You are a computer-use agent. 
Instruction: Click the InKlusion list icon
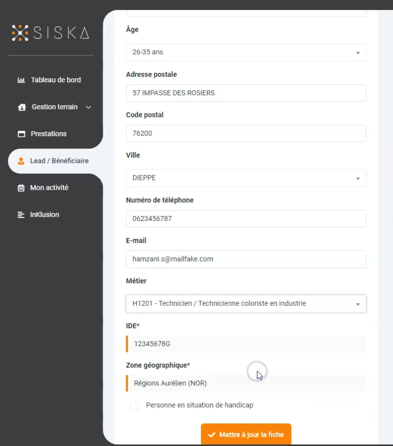(x=21, y=215)
